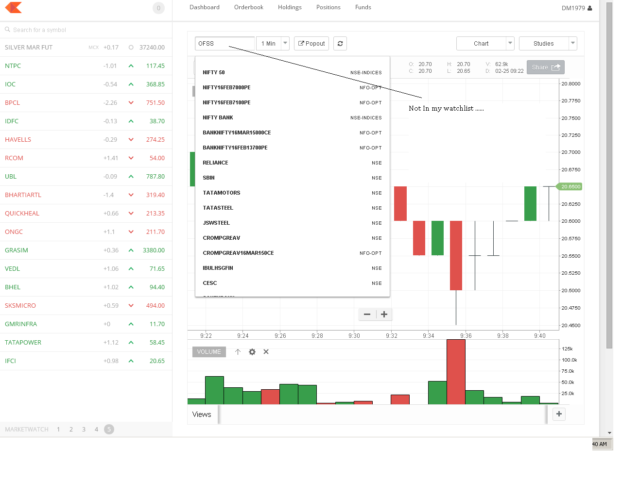This screenshot has width=622, height=497.
Task: Switch to marketwatch page 4
Action: 96,430
